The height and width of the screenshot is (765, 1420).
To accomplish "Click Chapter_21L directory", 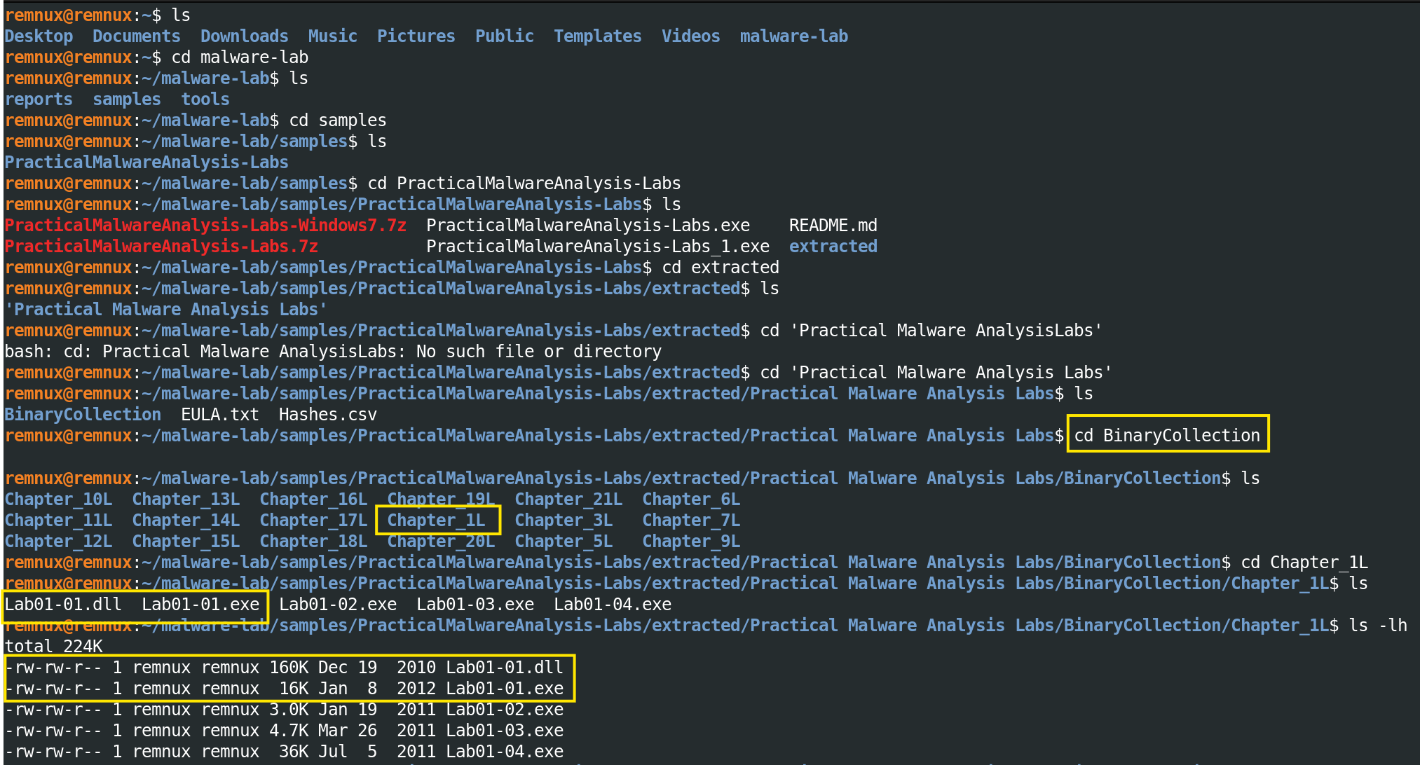I will pyautogui.click(x=568, y=499).
